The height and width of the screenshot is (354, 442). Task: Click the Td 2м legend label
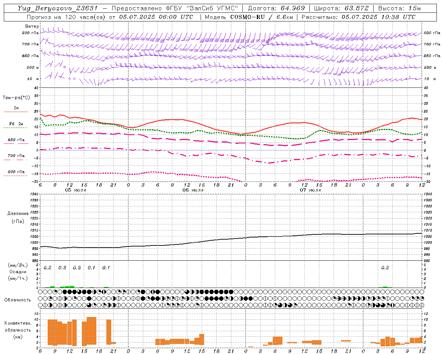click(16, 124)
